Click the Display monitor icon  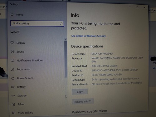(x=12, y=43)
